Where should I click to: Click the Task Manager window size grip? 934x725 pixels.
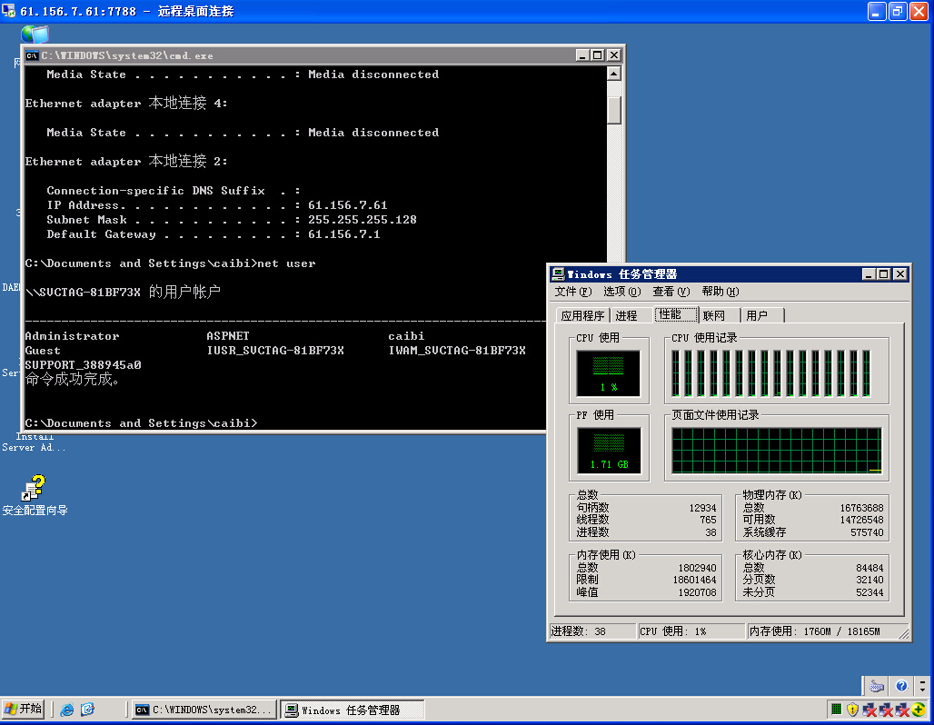[904, 634]
